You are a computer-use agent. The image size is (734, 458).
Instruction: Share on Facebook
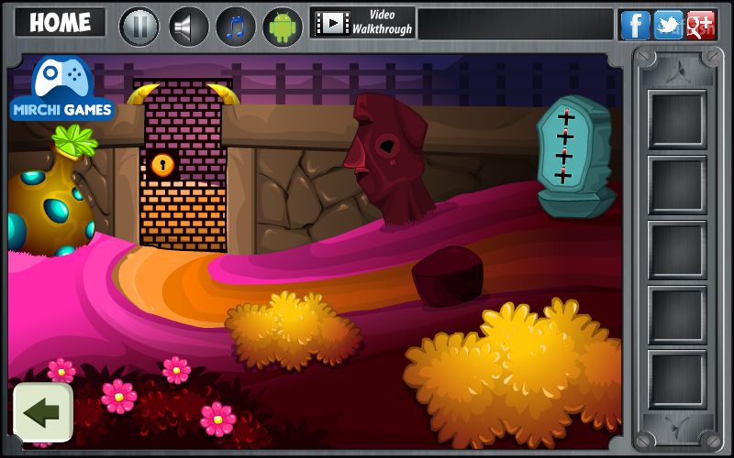635,25
